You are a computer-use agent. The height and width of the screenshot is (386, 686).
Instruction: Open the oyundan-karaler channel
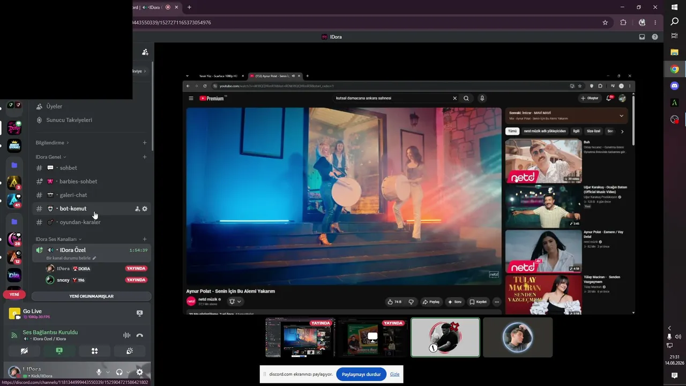(x=91, y=222)
